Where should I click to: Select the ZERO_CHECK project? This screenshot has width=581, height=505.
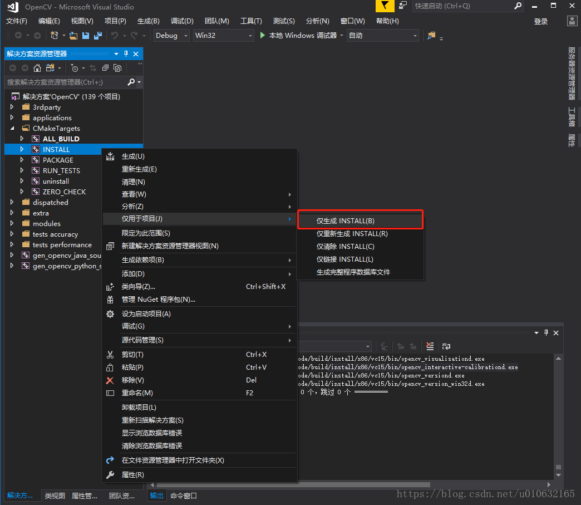pyautogui.click(x=64, y=192)
